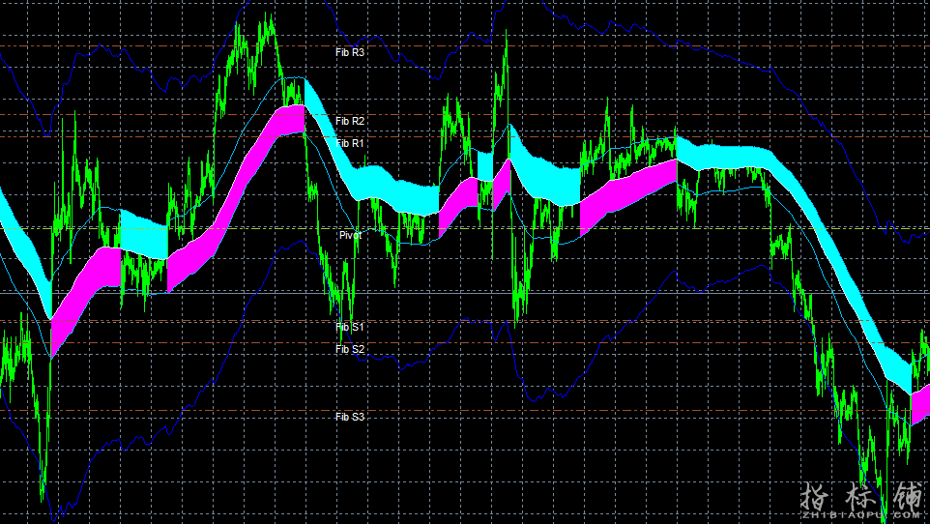The height and width of the screenshot is (524, 930).
Task: Click the Fib S1 support label
Action: click(349, 327)
